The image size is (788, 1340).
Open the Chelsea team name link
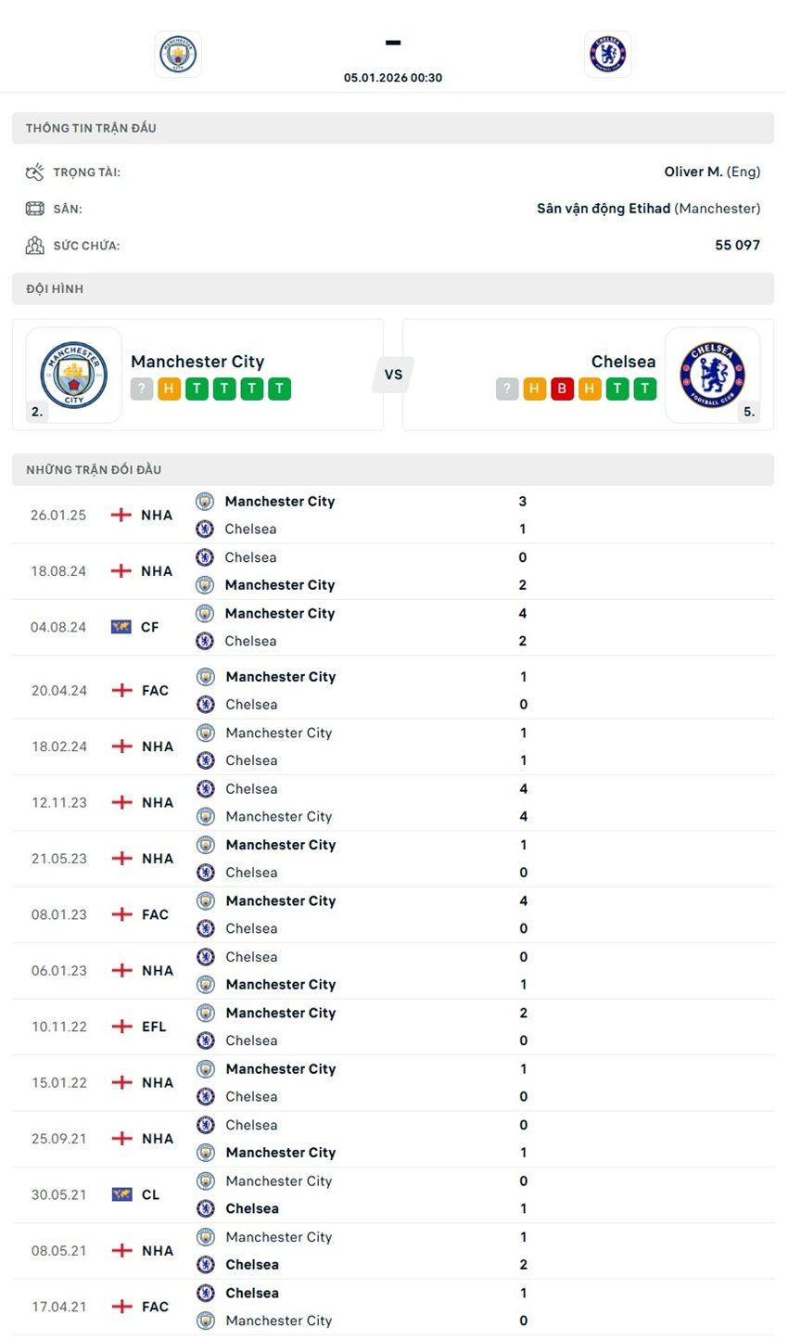point(623,362)
